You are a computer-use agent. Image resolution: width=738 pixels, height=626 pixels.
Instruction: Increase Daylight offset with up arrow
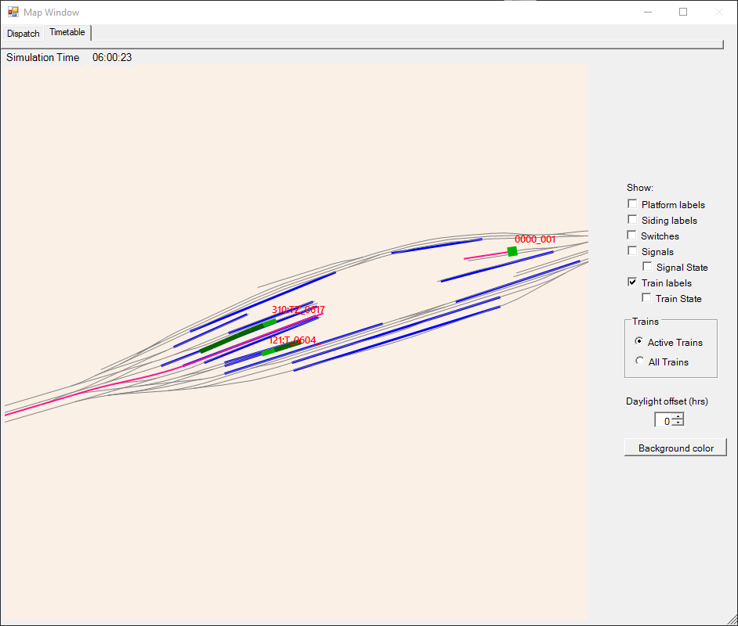[678, 417]
